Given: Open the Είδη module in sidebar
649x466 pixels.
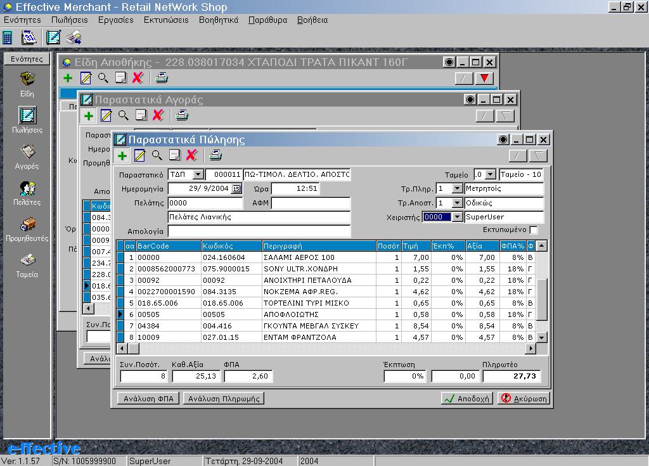Looking at the screenshot, I should pyautogui.click(x=27, y=83).
